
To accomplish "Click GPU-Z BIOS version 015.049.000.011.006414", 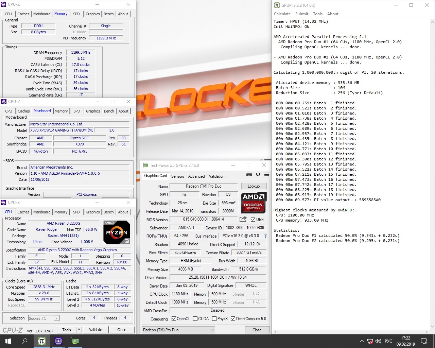I will (204, 220).
